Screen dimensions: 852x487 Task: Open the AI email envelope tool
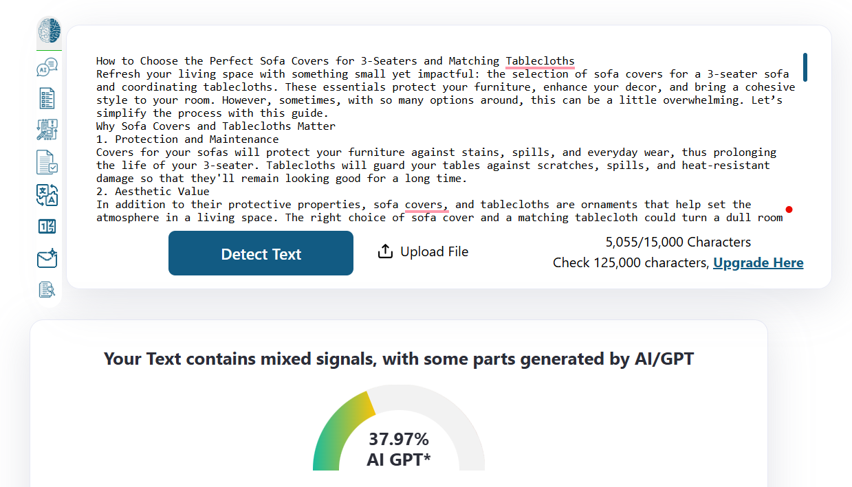pyautogui.click(x=47, y=258)
